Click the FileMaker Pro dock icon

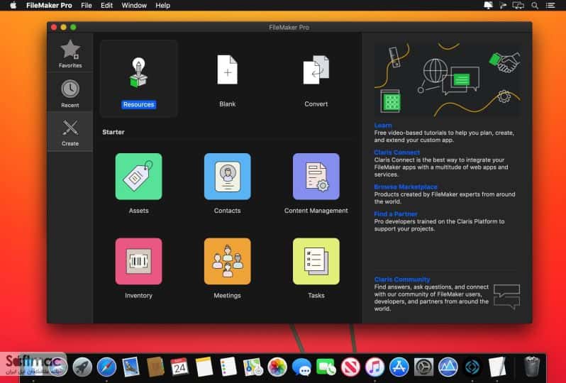(x=472, y=367)
